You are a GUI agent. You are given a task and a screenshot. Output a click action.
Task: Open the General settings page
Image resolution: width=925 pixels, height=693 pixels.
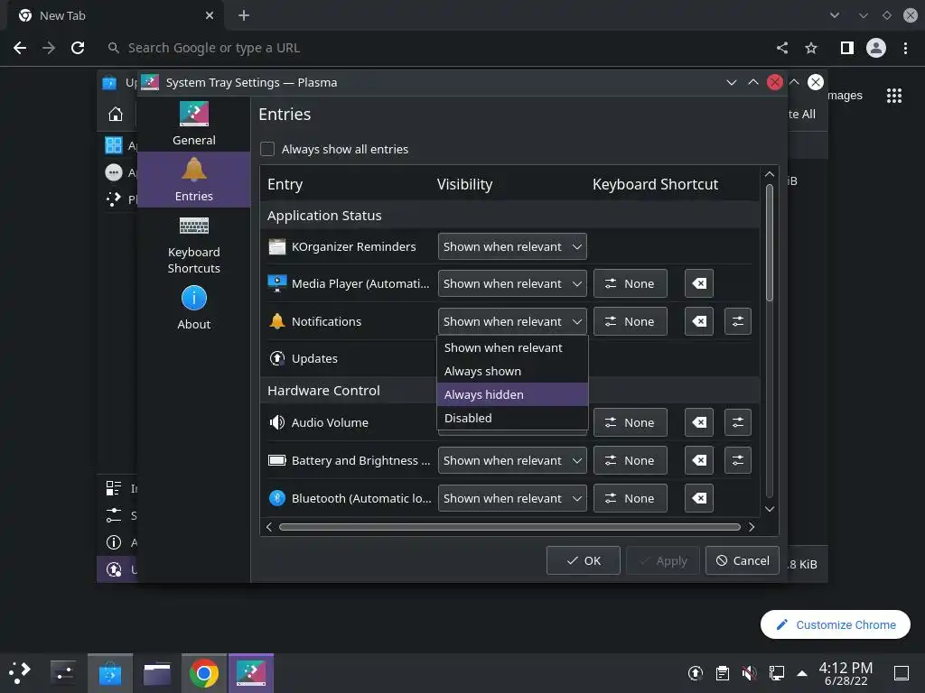(x=193, y=124)
